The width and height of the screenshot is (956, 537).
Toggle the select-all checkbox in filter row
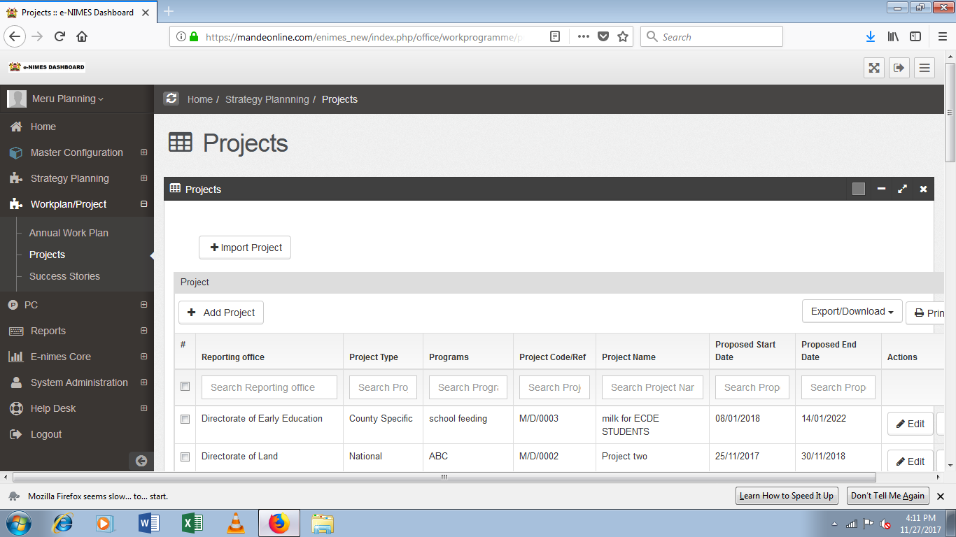pos(185,387)
